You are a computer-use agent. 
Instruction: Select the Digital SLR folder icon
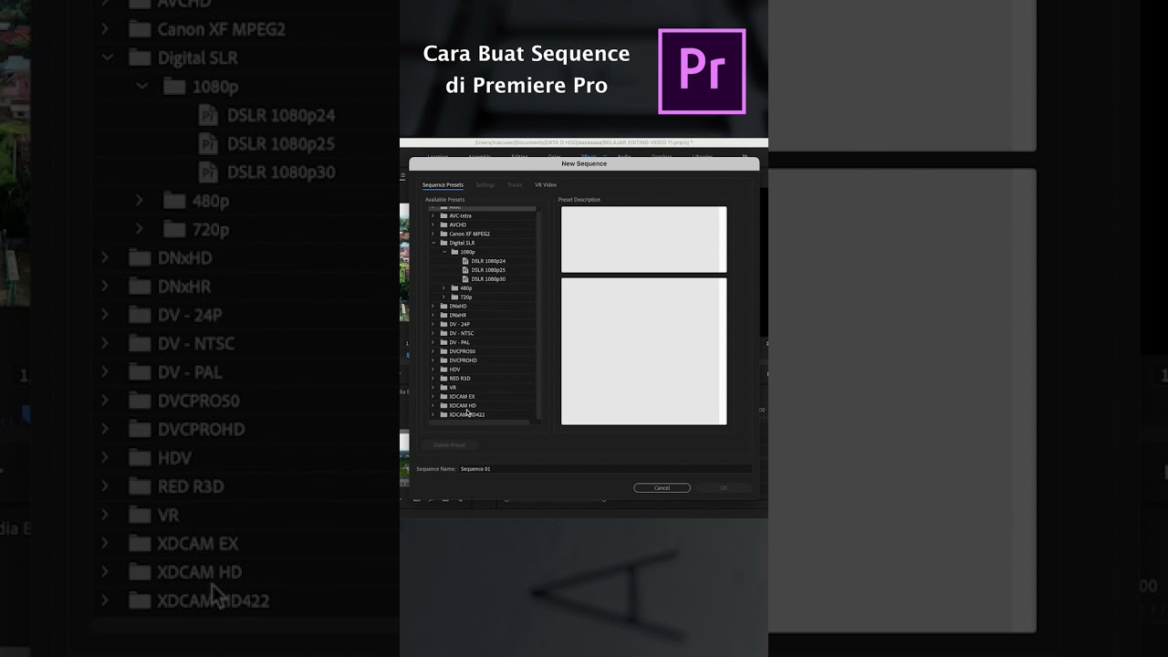click(x=443, y=243)
